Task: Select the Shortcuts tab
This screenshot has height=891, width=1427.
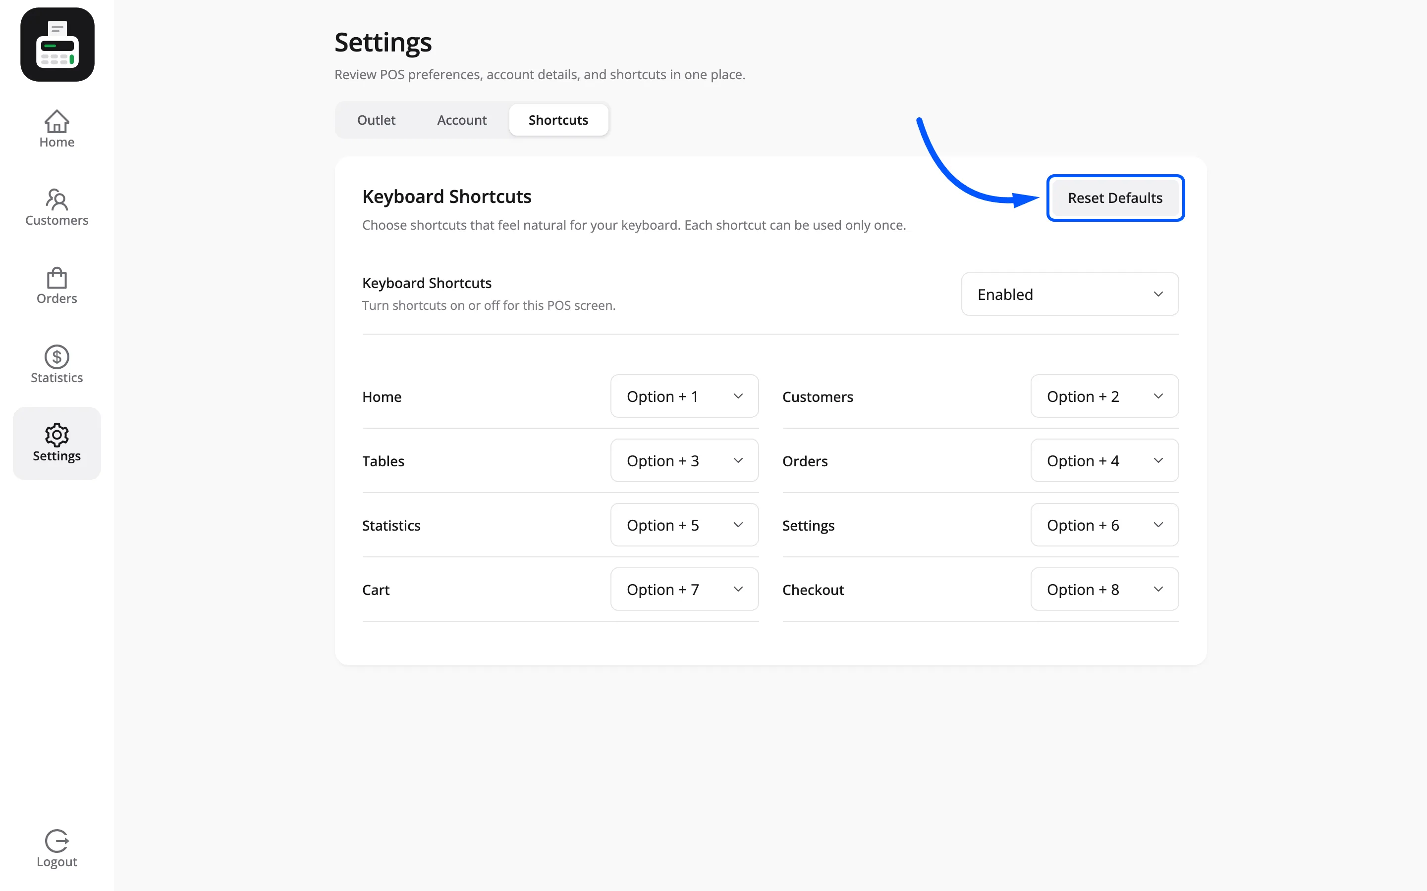Action: (x=558, y=120)
